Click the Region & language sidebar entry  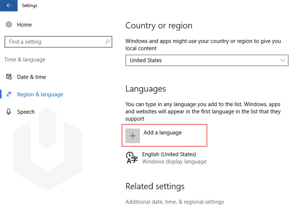(x=40, y=94)
